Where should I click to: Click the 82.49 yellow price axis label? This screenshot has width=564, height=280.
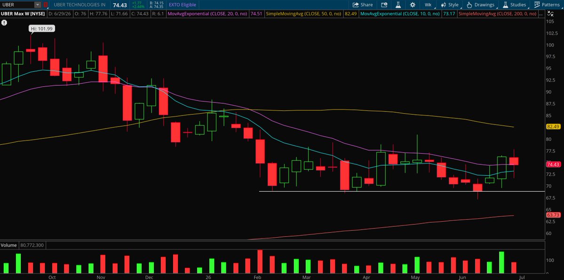(553, 126)
